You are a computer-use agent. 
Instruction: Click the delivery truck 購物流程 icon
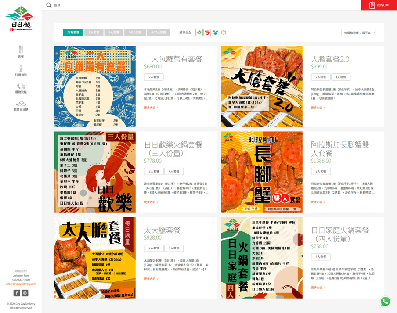point(21,86)
